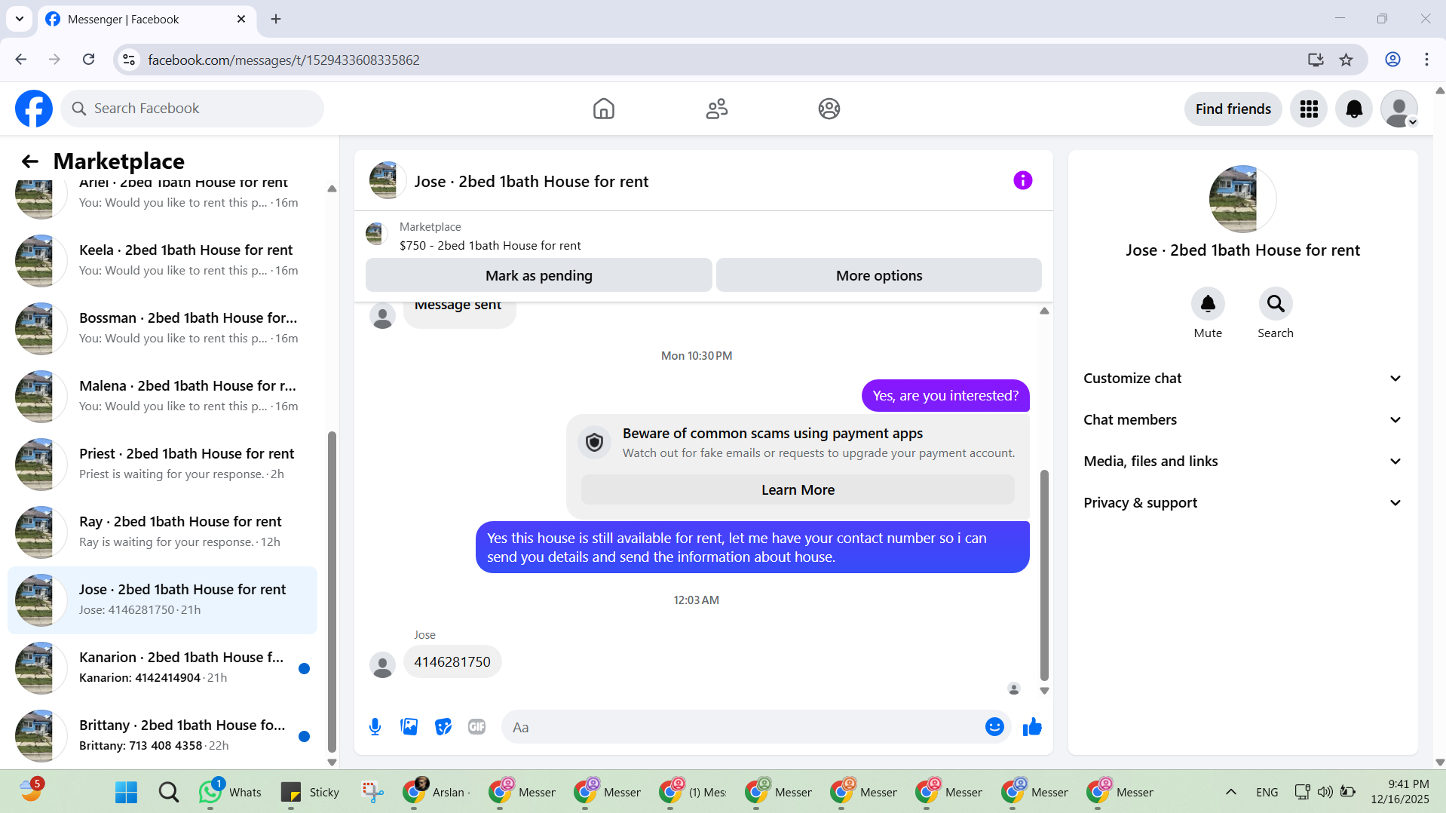The height and width of the screenshot is (813, 1446).
Task: Click Find friends button
Action: click(1233, 109)
